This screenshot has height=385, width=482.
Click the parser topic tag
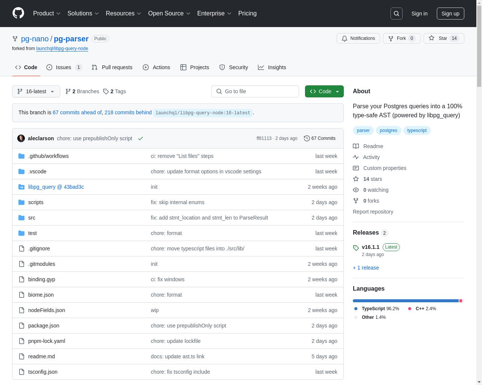coord(363,130)
